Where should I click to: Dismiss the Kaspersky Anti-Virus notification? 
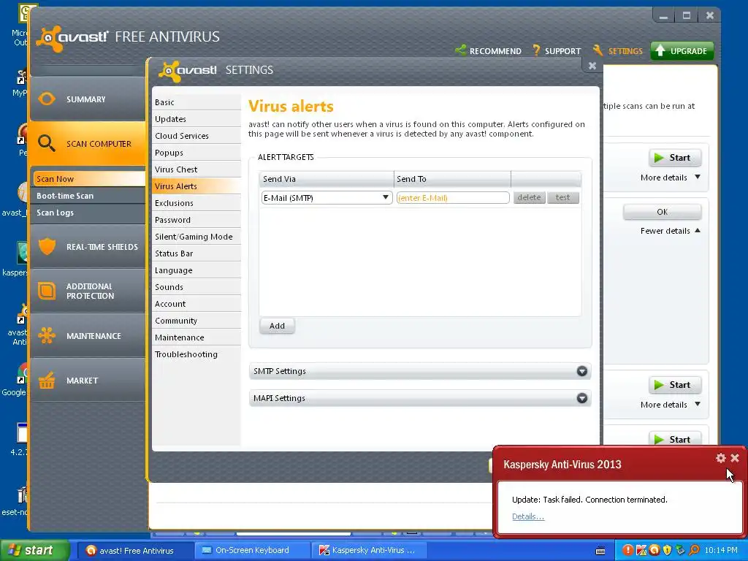coord(735,458)
